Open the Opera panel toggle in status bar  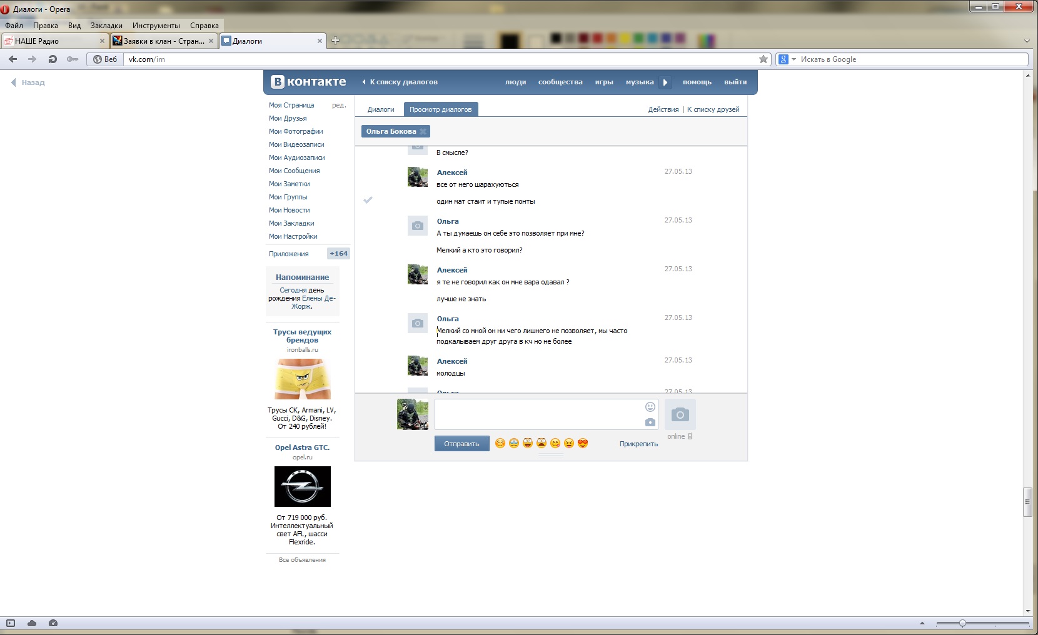tap(10, 623)
